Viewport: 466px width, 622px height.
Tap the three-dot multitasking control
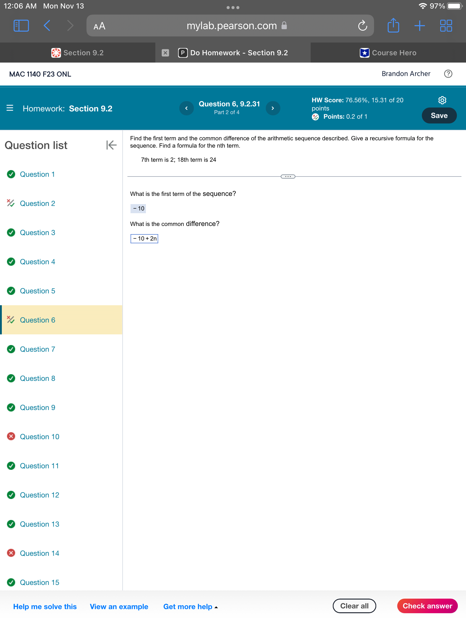(233, 8)
